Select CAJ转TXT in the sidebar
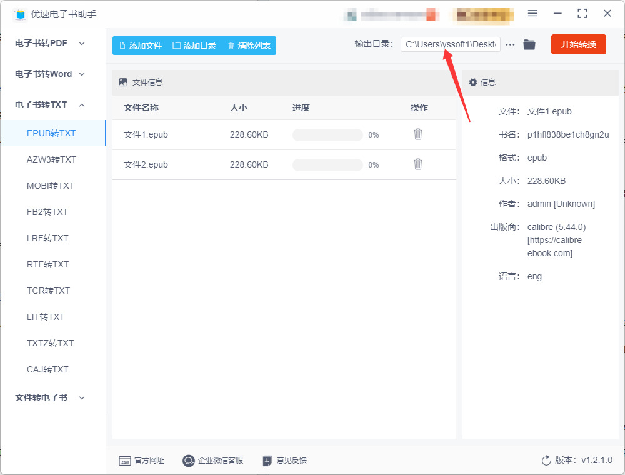 tap(53, 370)
